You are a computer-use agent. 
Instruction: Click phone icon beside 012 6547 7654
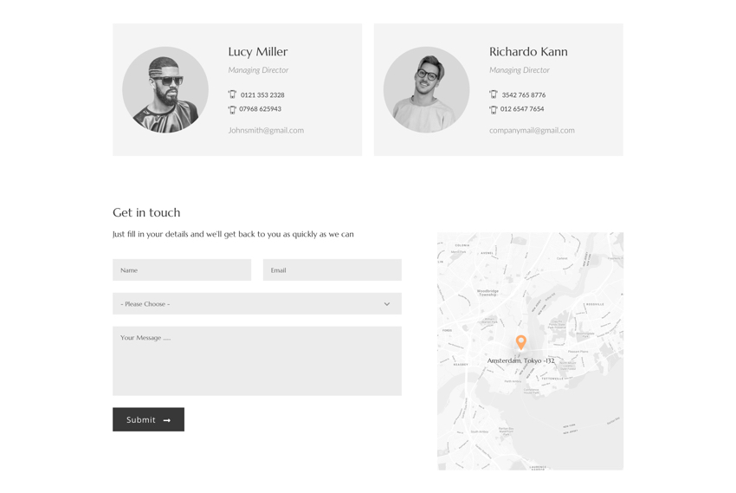click(494, 109)
